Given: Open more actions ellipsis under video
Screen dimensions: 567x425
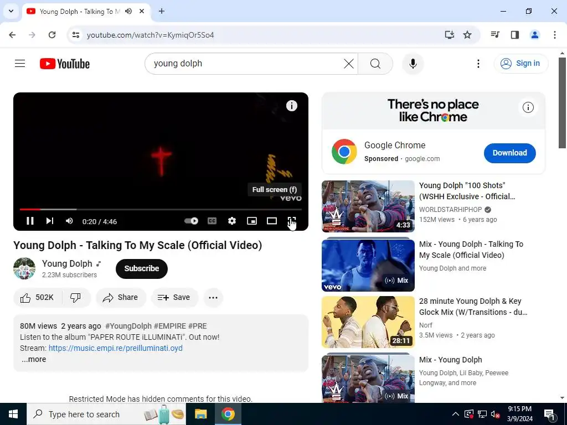Looking at the screenshot, I should pos(213,297).
